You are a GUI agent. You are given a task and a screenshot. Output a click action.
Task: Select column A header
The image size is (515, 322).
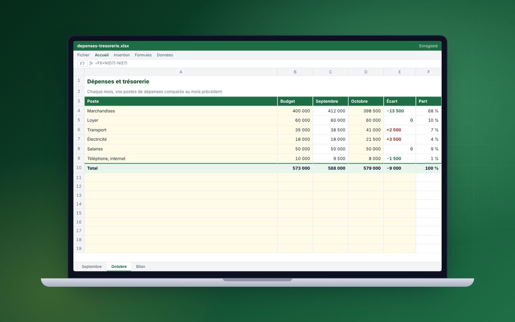[x=181, y=72]
